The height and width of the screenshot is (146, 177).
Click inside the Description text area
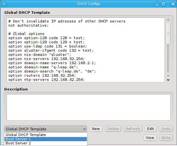pyautogui.click(x=88, y=107)
